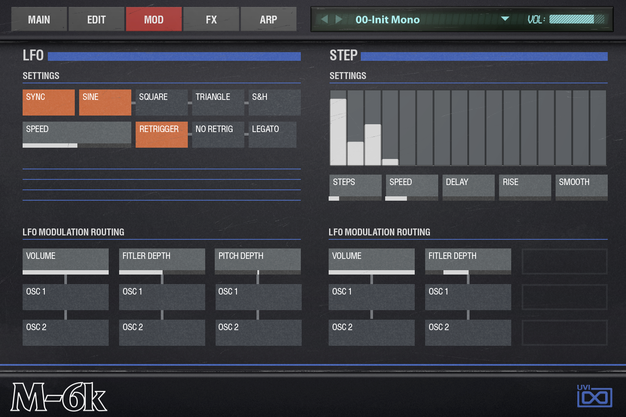Toggle OSC 2 under LFO FITLER DEPTH
The image size is (626, 417).
tap(162, 333)
